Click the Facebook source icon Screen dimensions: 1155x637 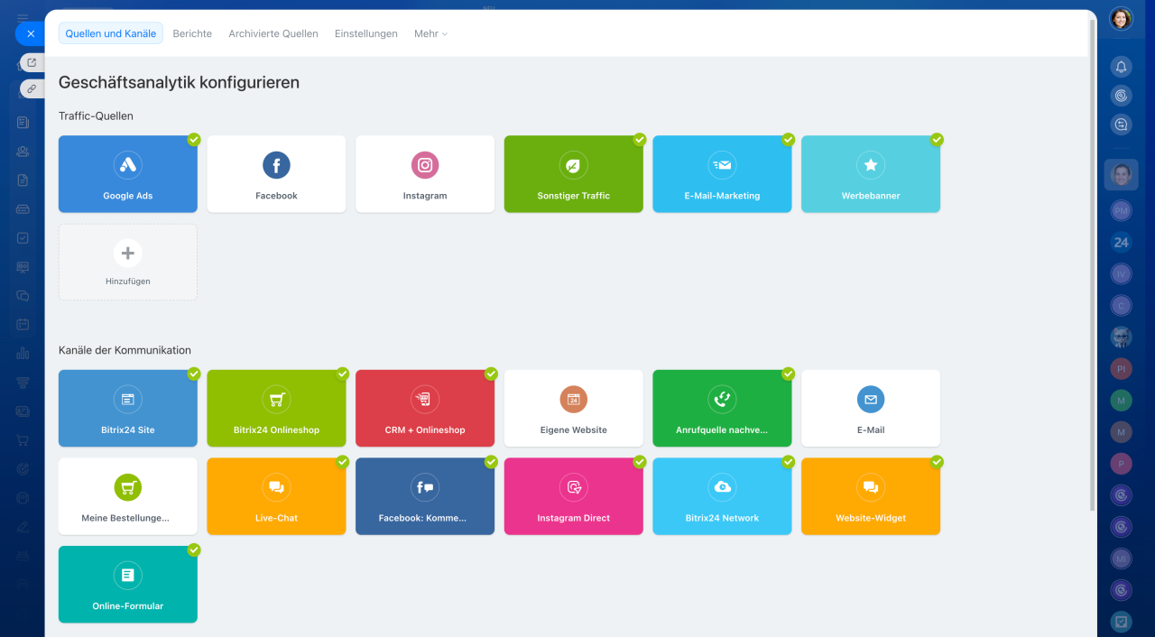pyautogui.click(x=276, y=165)
